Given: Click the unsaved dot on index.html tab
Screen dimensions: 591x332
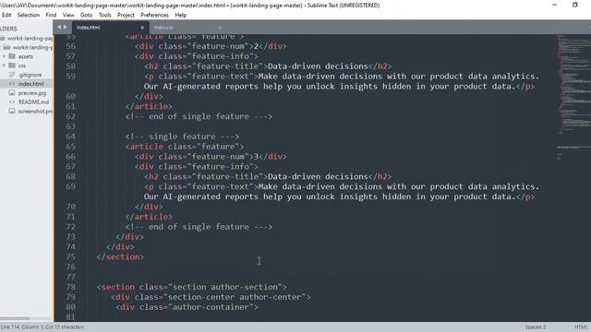Looking at the screenshot, I should tap(142, 28).
